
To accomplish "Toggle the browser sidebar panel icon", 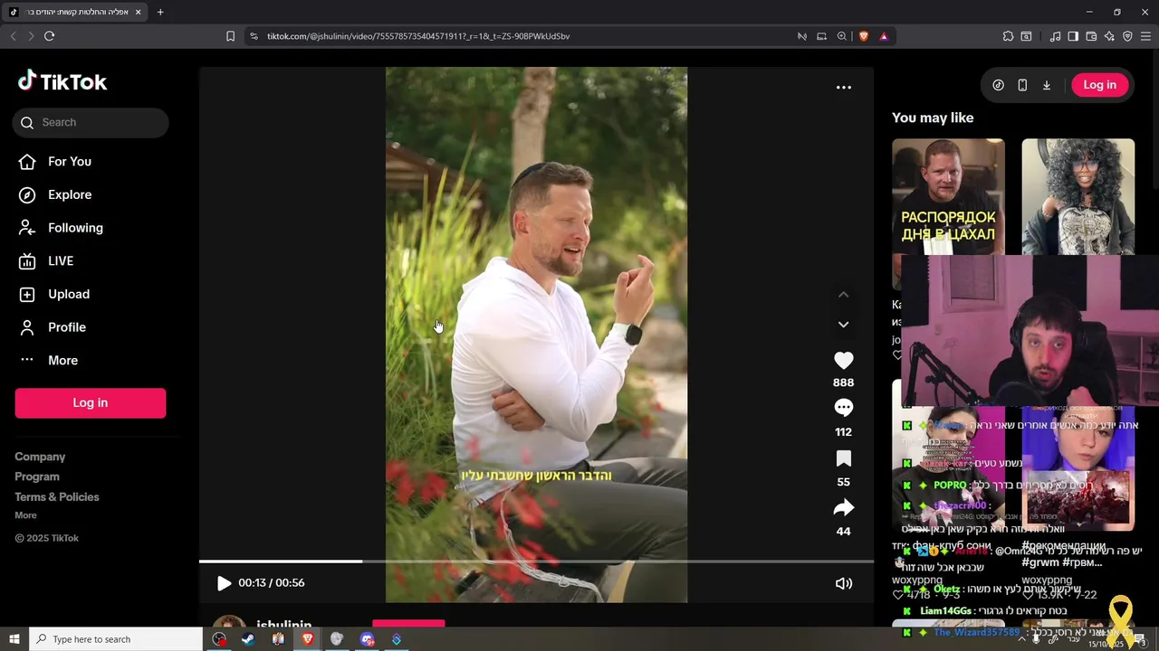I will coord(1073,36).
